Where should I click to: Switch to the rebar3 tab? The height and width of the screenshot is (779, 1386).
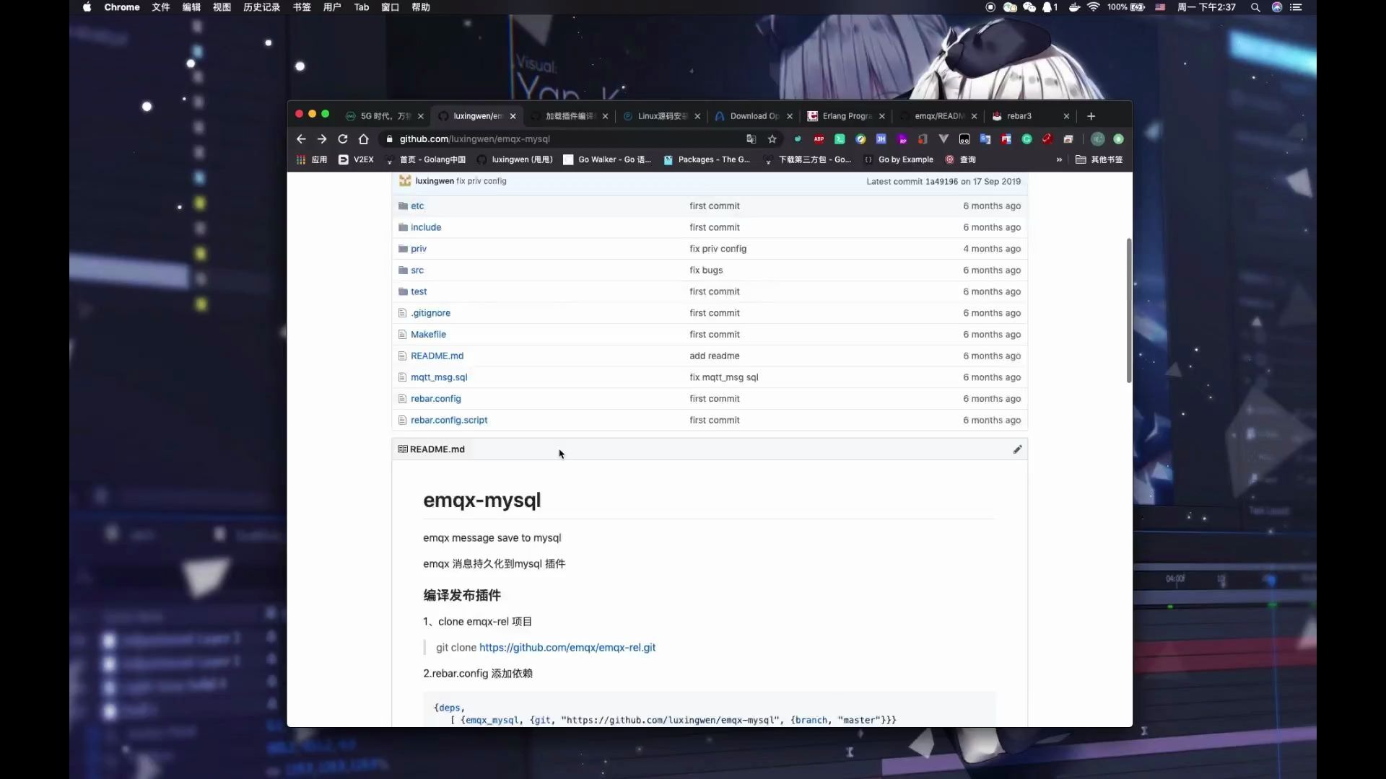[1020, 116]
